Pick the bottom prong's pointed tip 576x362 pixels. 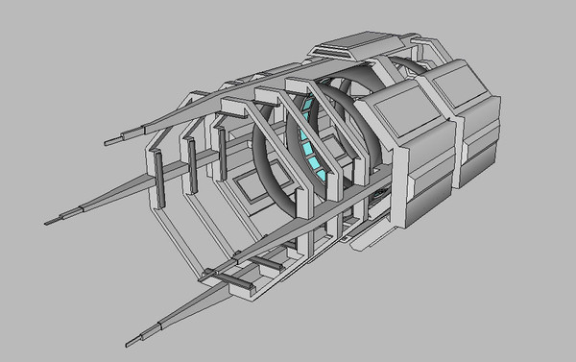tap(133, 342)
